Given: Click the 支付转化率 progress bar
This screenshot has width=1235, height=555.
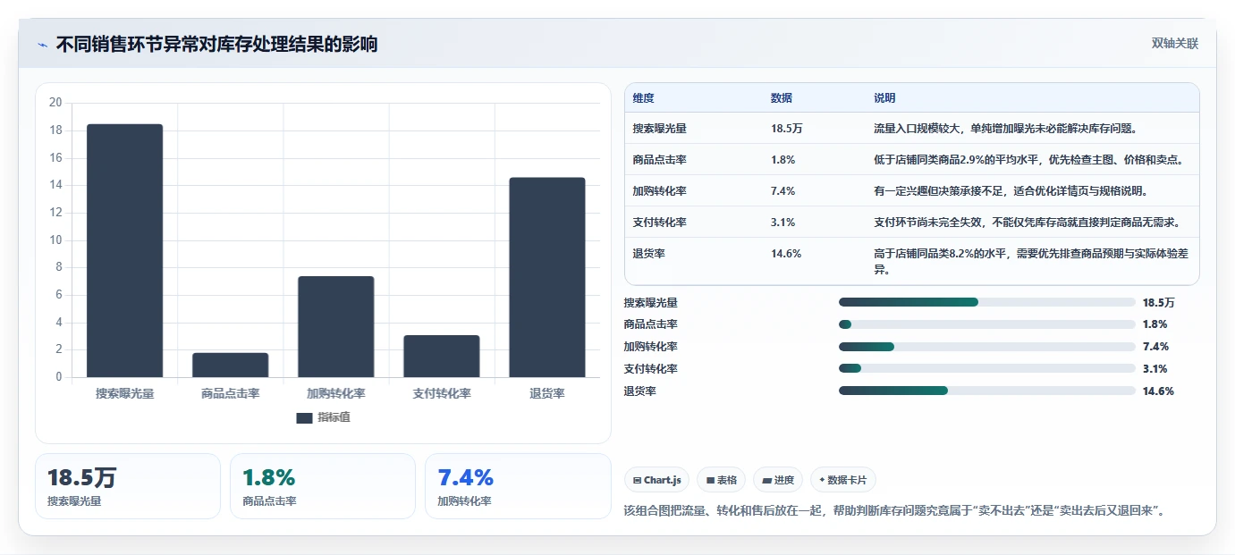Looking at the screenshot, I should (987, 368).
